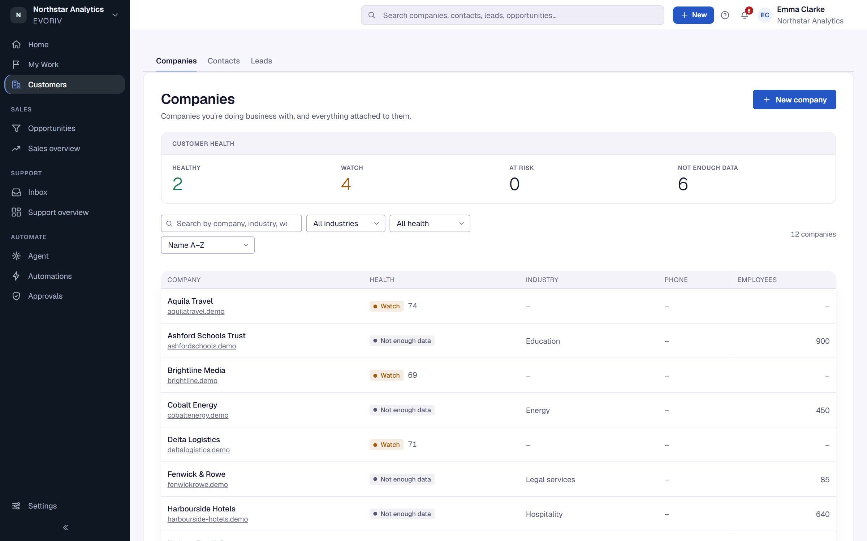
Task: Open notifications bell with 8 badge
Action: click(x=745, y=15)
